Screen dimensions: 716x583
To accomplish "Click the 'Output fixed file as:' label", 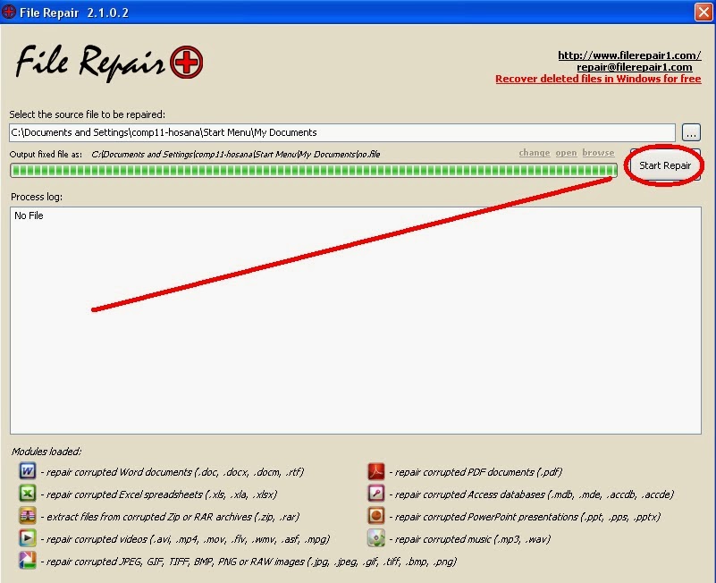I will (x=46, y=155).
